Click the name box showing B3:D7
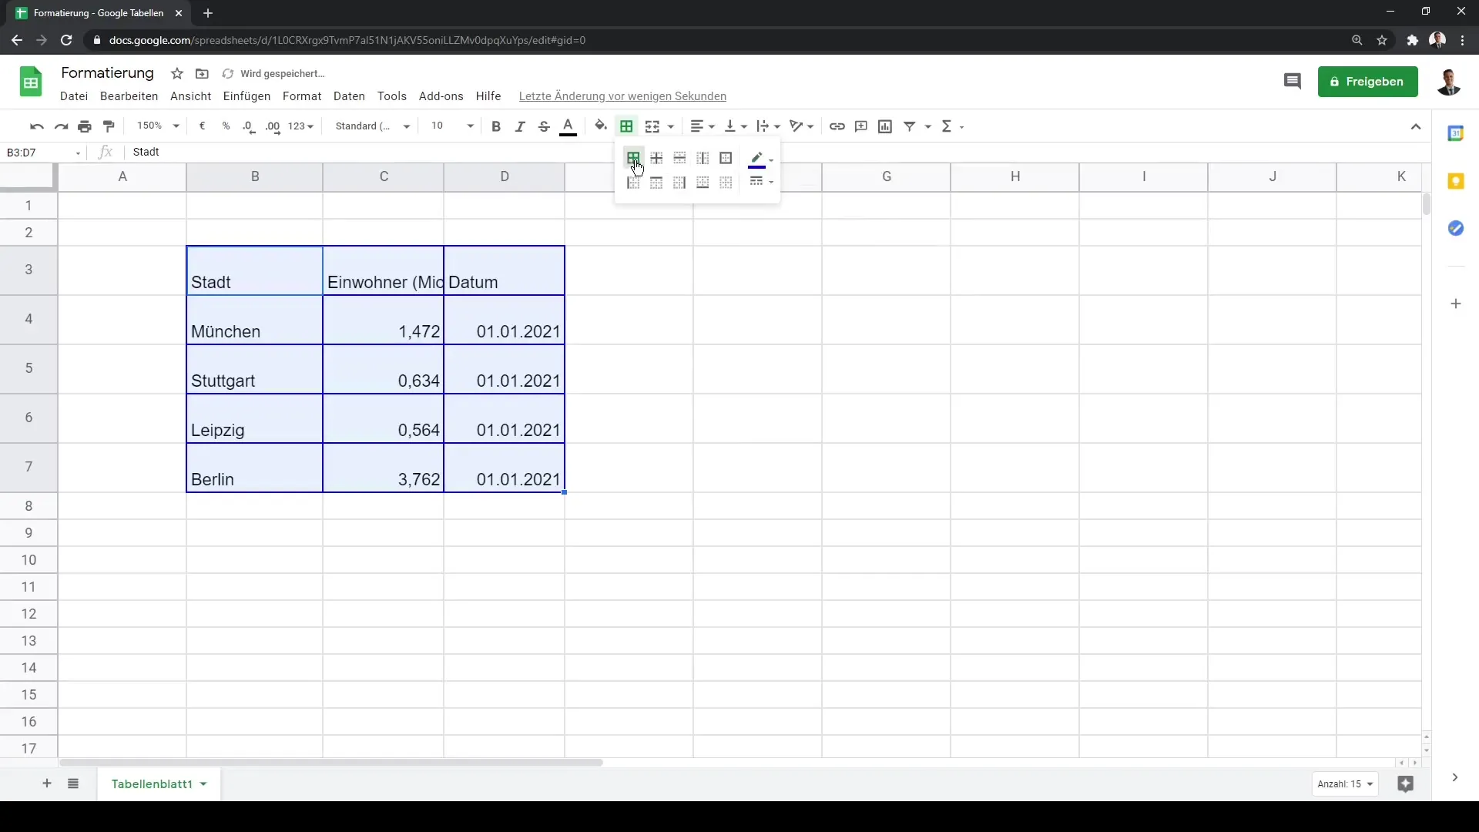This screenshot has width=1479, height=832. tap(43, 153)
